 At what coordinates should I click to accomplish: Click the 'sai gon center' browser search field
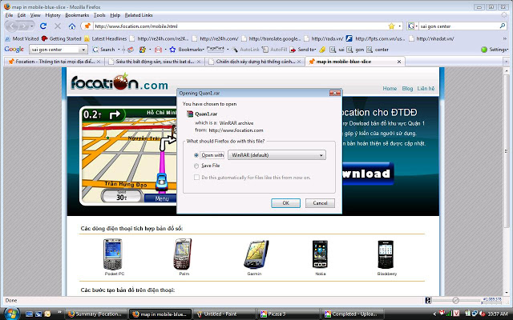pyautogui.click(x=458, y=26)
